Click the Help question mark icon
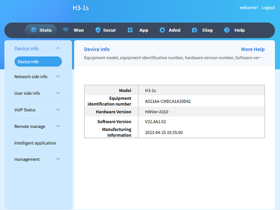This screenshot has height=210, width=280. tap(227, 30)
